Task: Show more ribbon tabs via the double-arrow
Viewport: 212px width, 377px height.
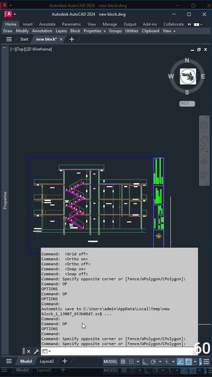Action: tap(190, 24)
